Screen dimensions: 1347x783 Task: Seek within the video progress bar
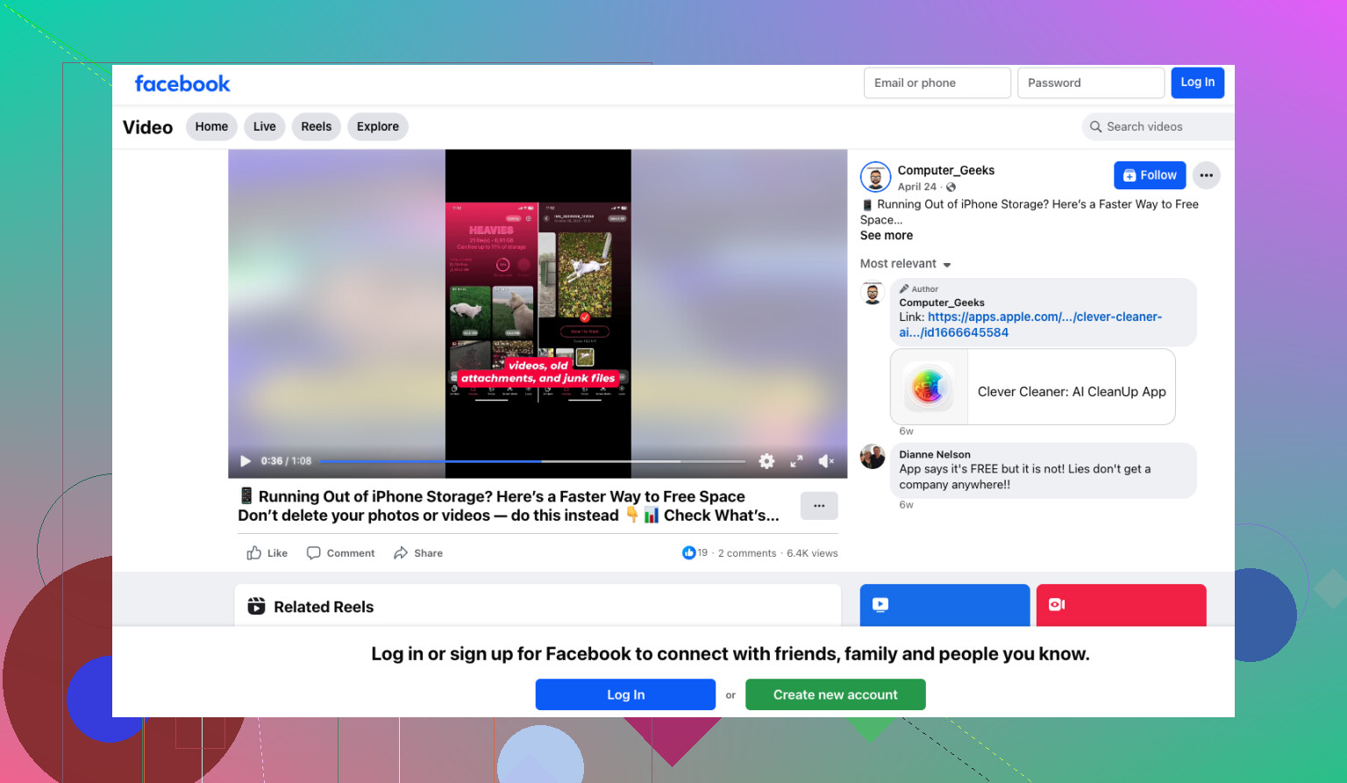click(532, 461)
